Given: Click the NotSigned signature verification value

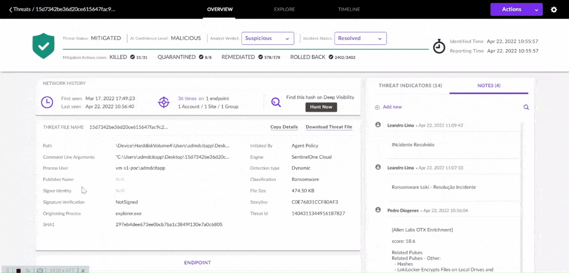Looking at the screenshot, I should point(127,202).
